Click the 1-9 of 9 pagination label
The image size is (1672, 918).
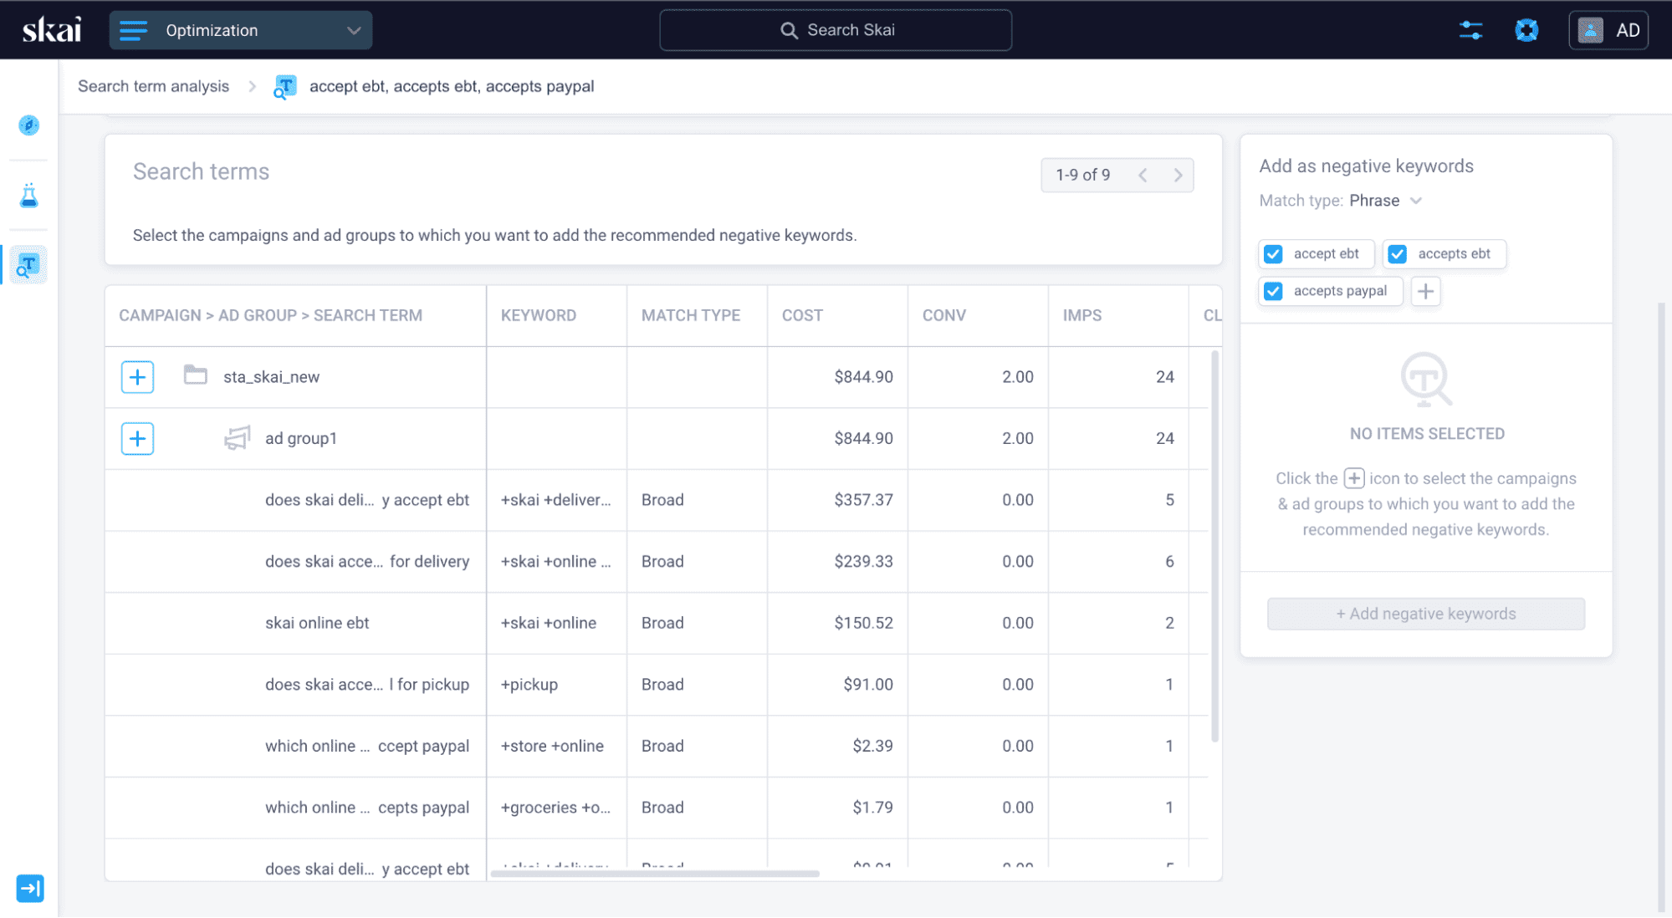click(1082, 175)
